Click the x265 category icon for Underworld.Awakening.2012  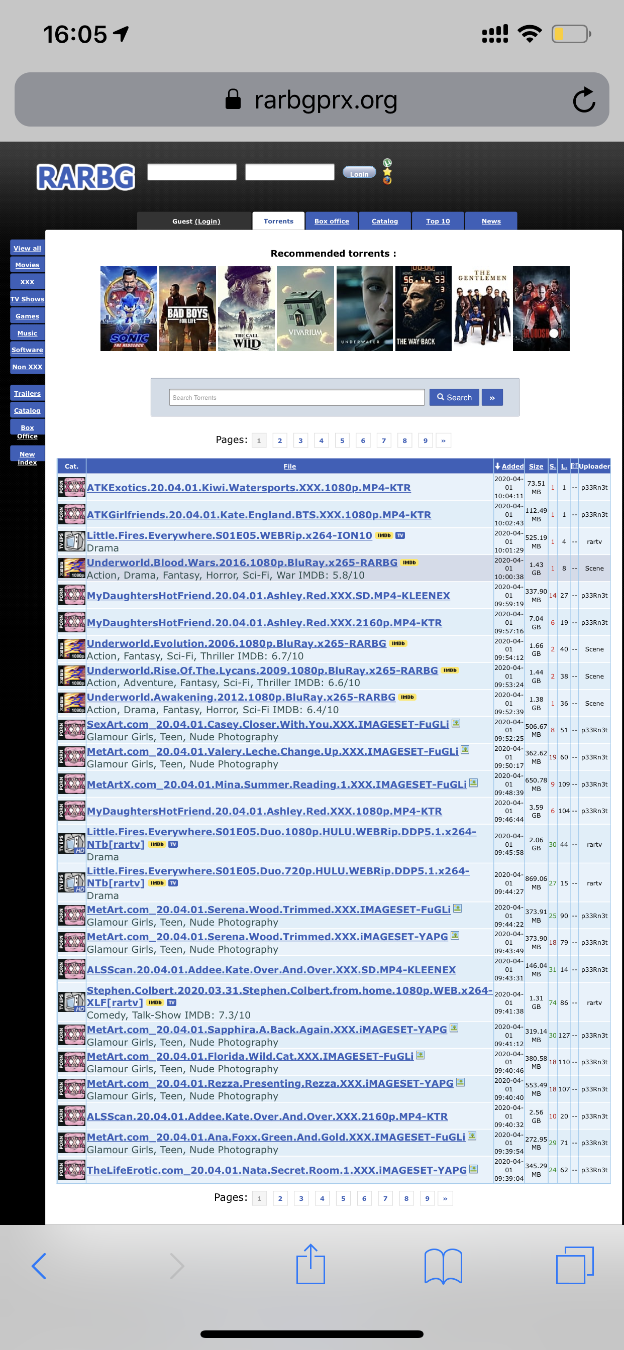tap(71, 703)
